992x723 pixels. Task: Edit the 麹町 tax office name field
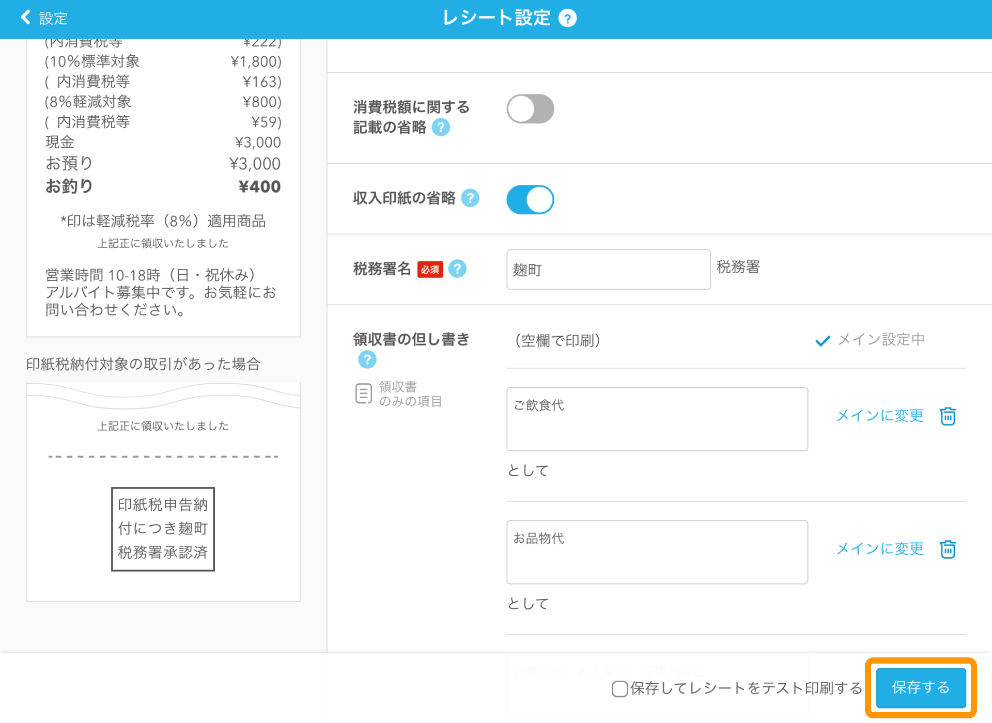pos(608,269)
